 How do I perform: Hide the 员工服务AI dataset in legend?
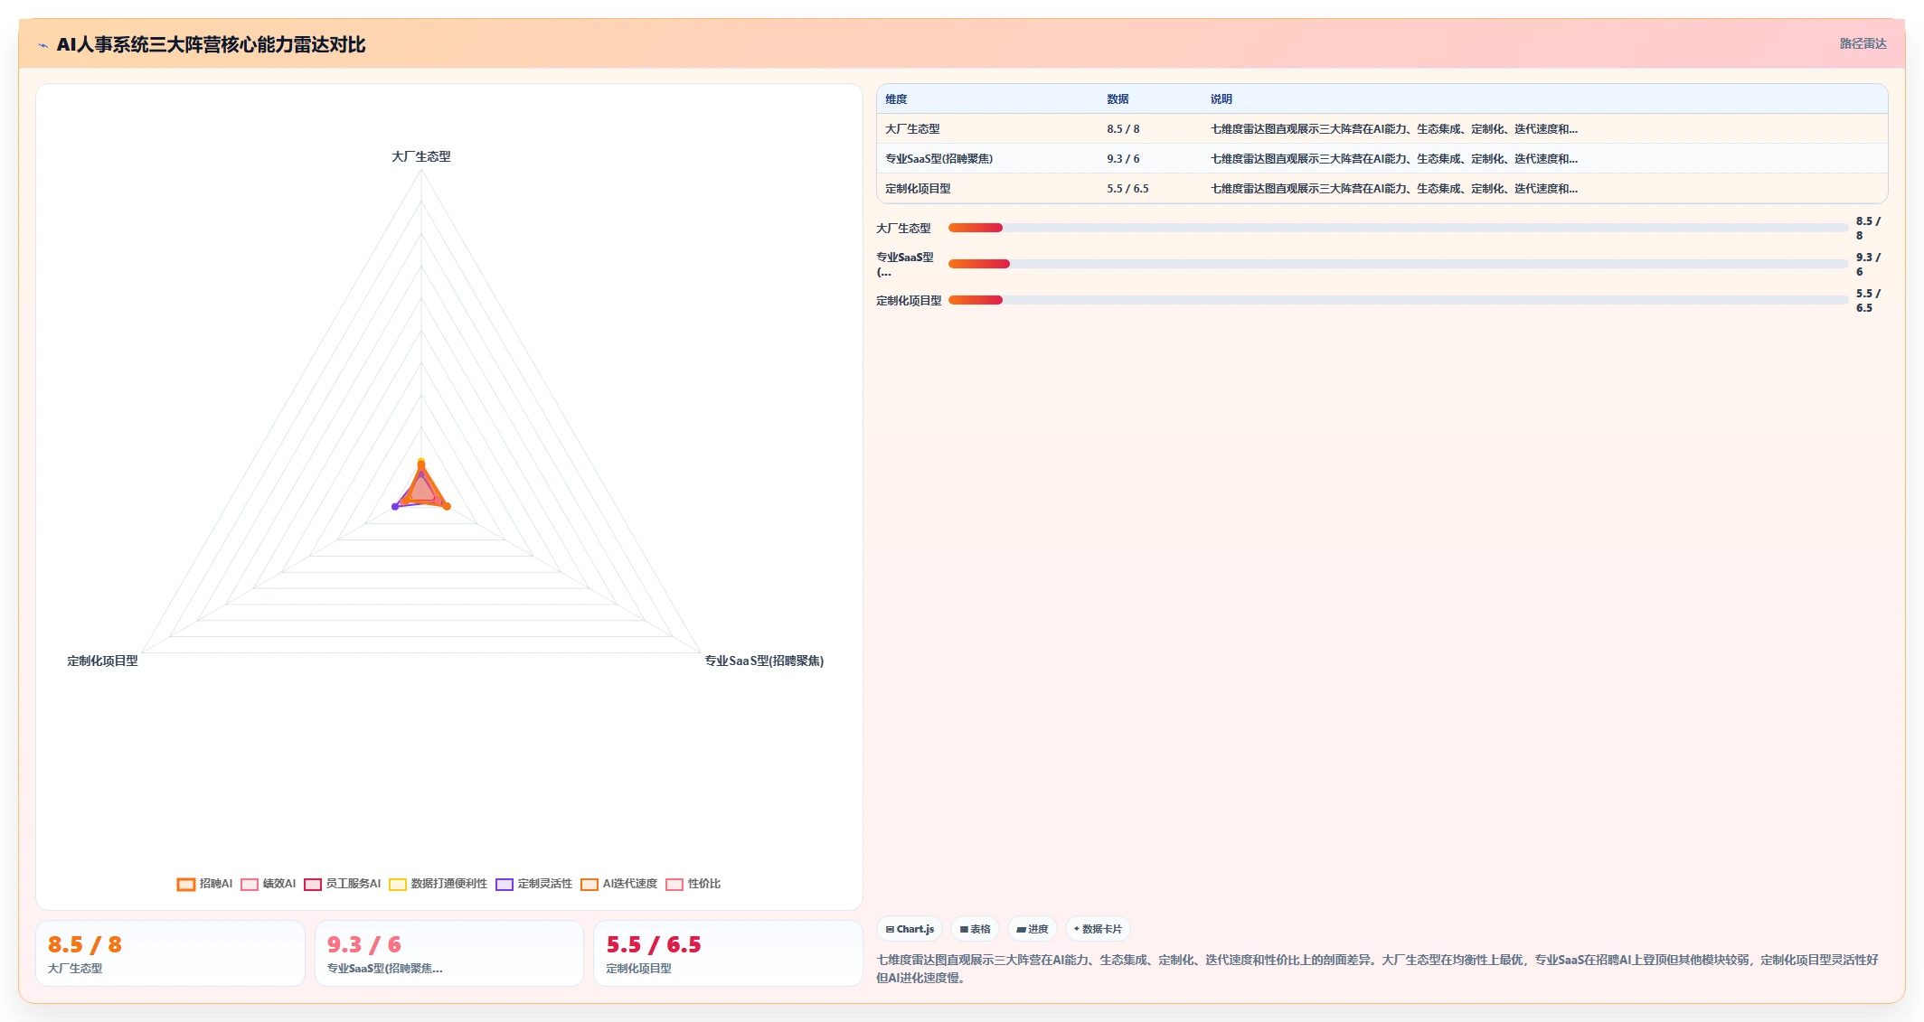tap(342, 884)
